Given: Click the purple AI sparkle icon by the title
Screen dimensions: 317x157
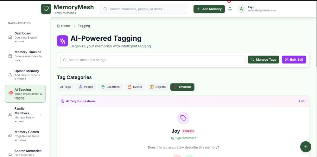Looking at the screenshot, I should pyautogui.click(x=62, y=41).
